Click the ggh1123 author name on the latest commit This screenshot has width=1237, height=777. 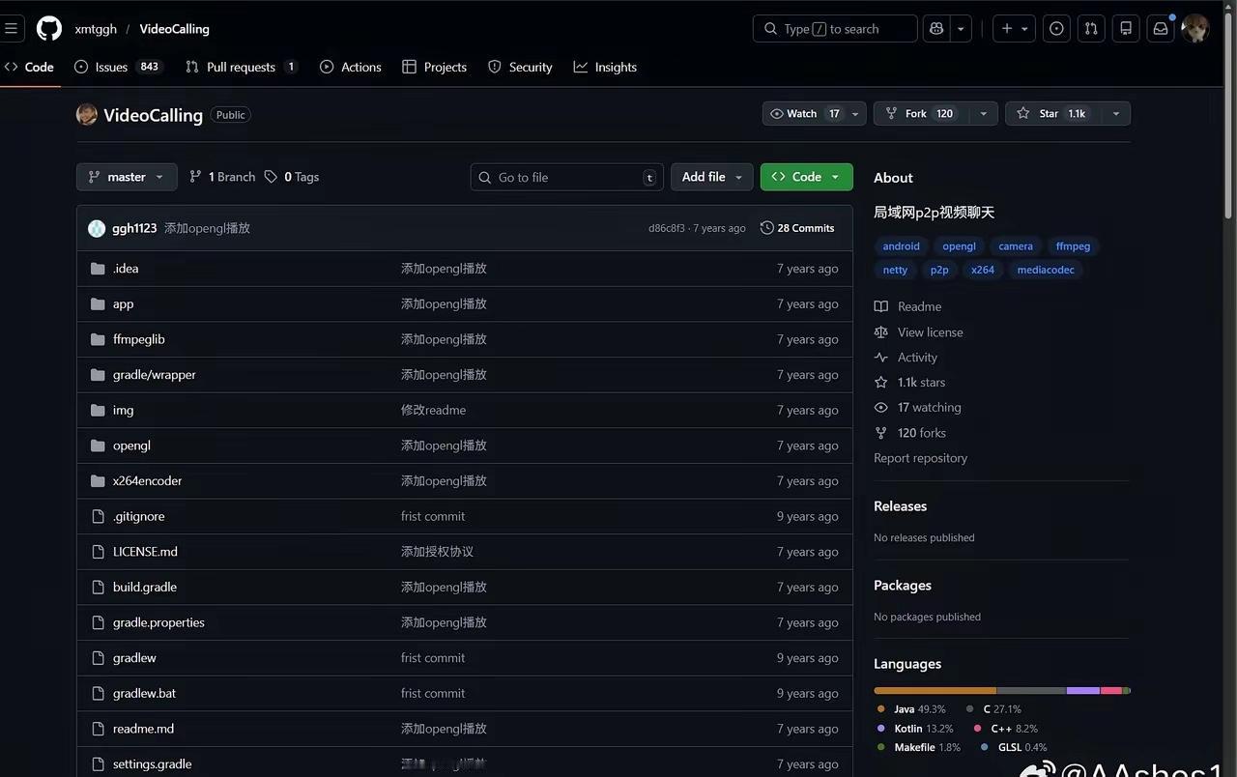point(134,228)
